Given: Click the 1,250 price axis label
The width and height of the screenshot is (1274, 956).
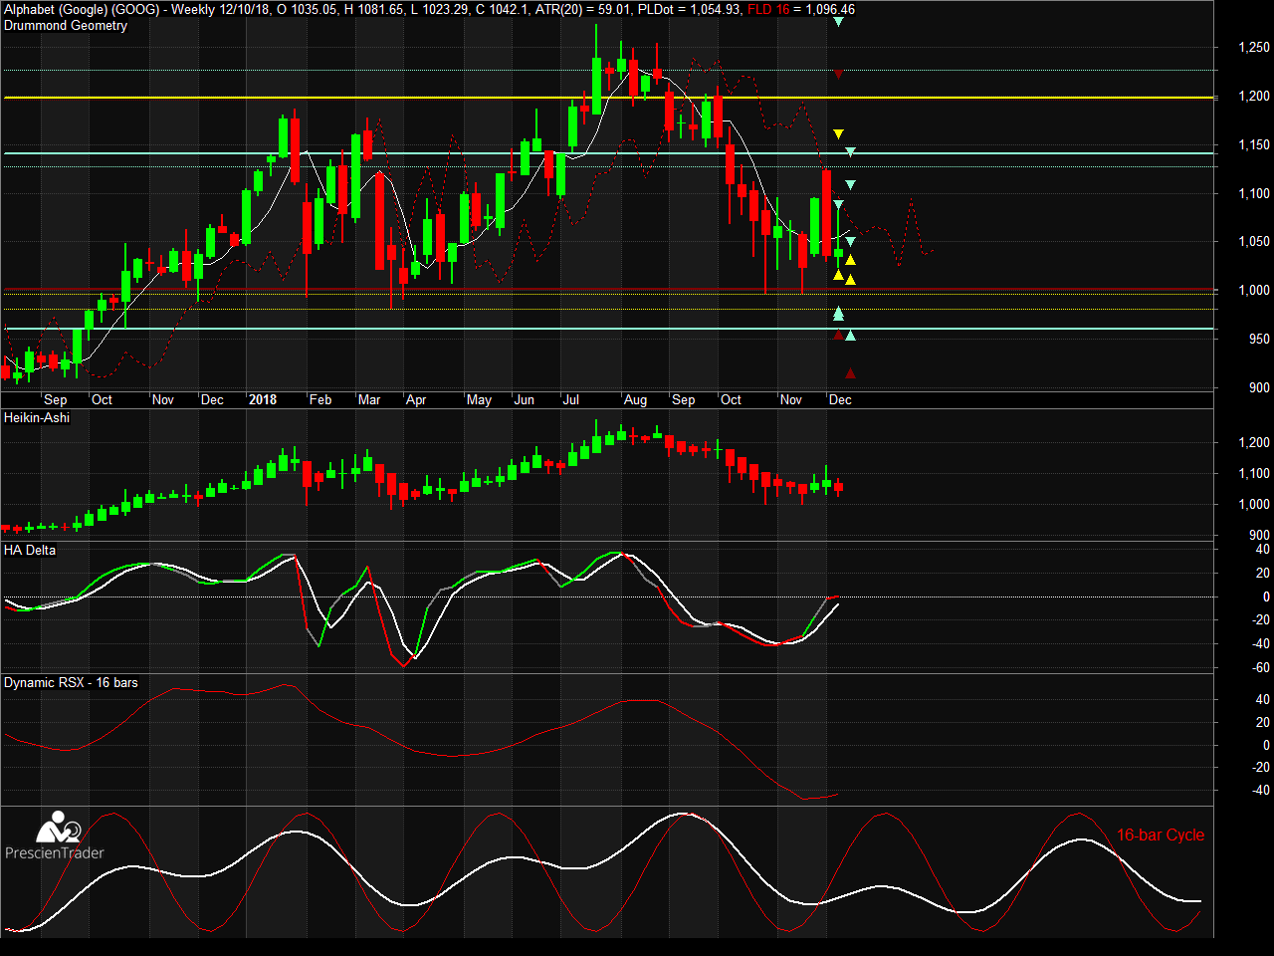Looking at the screenshot, I should [x=1254, y=47].
